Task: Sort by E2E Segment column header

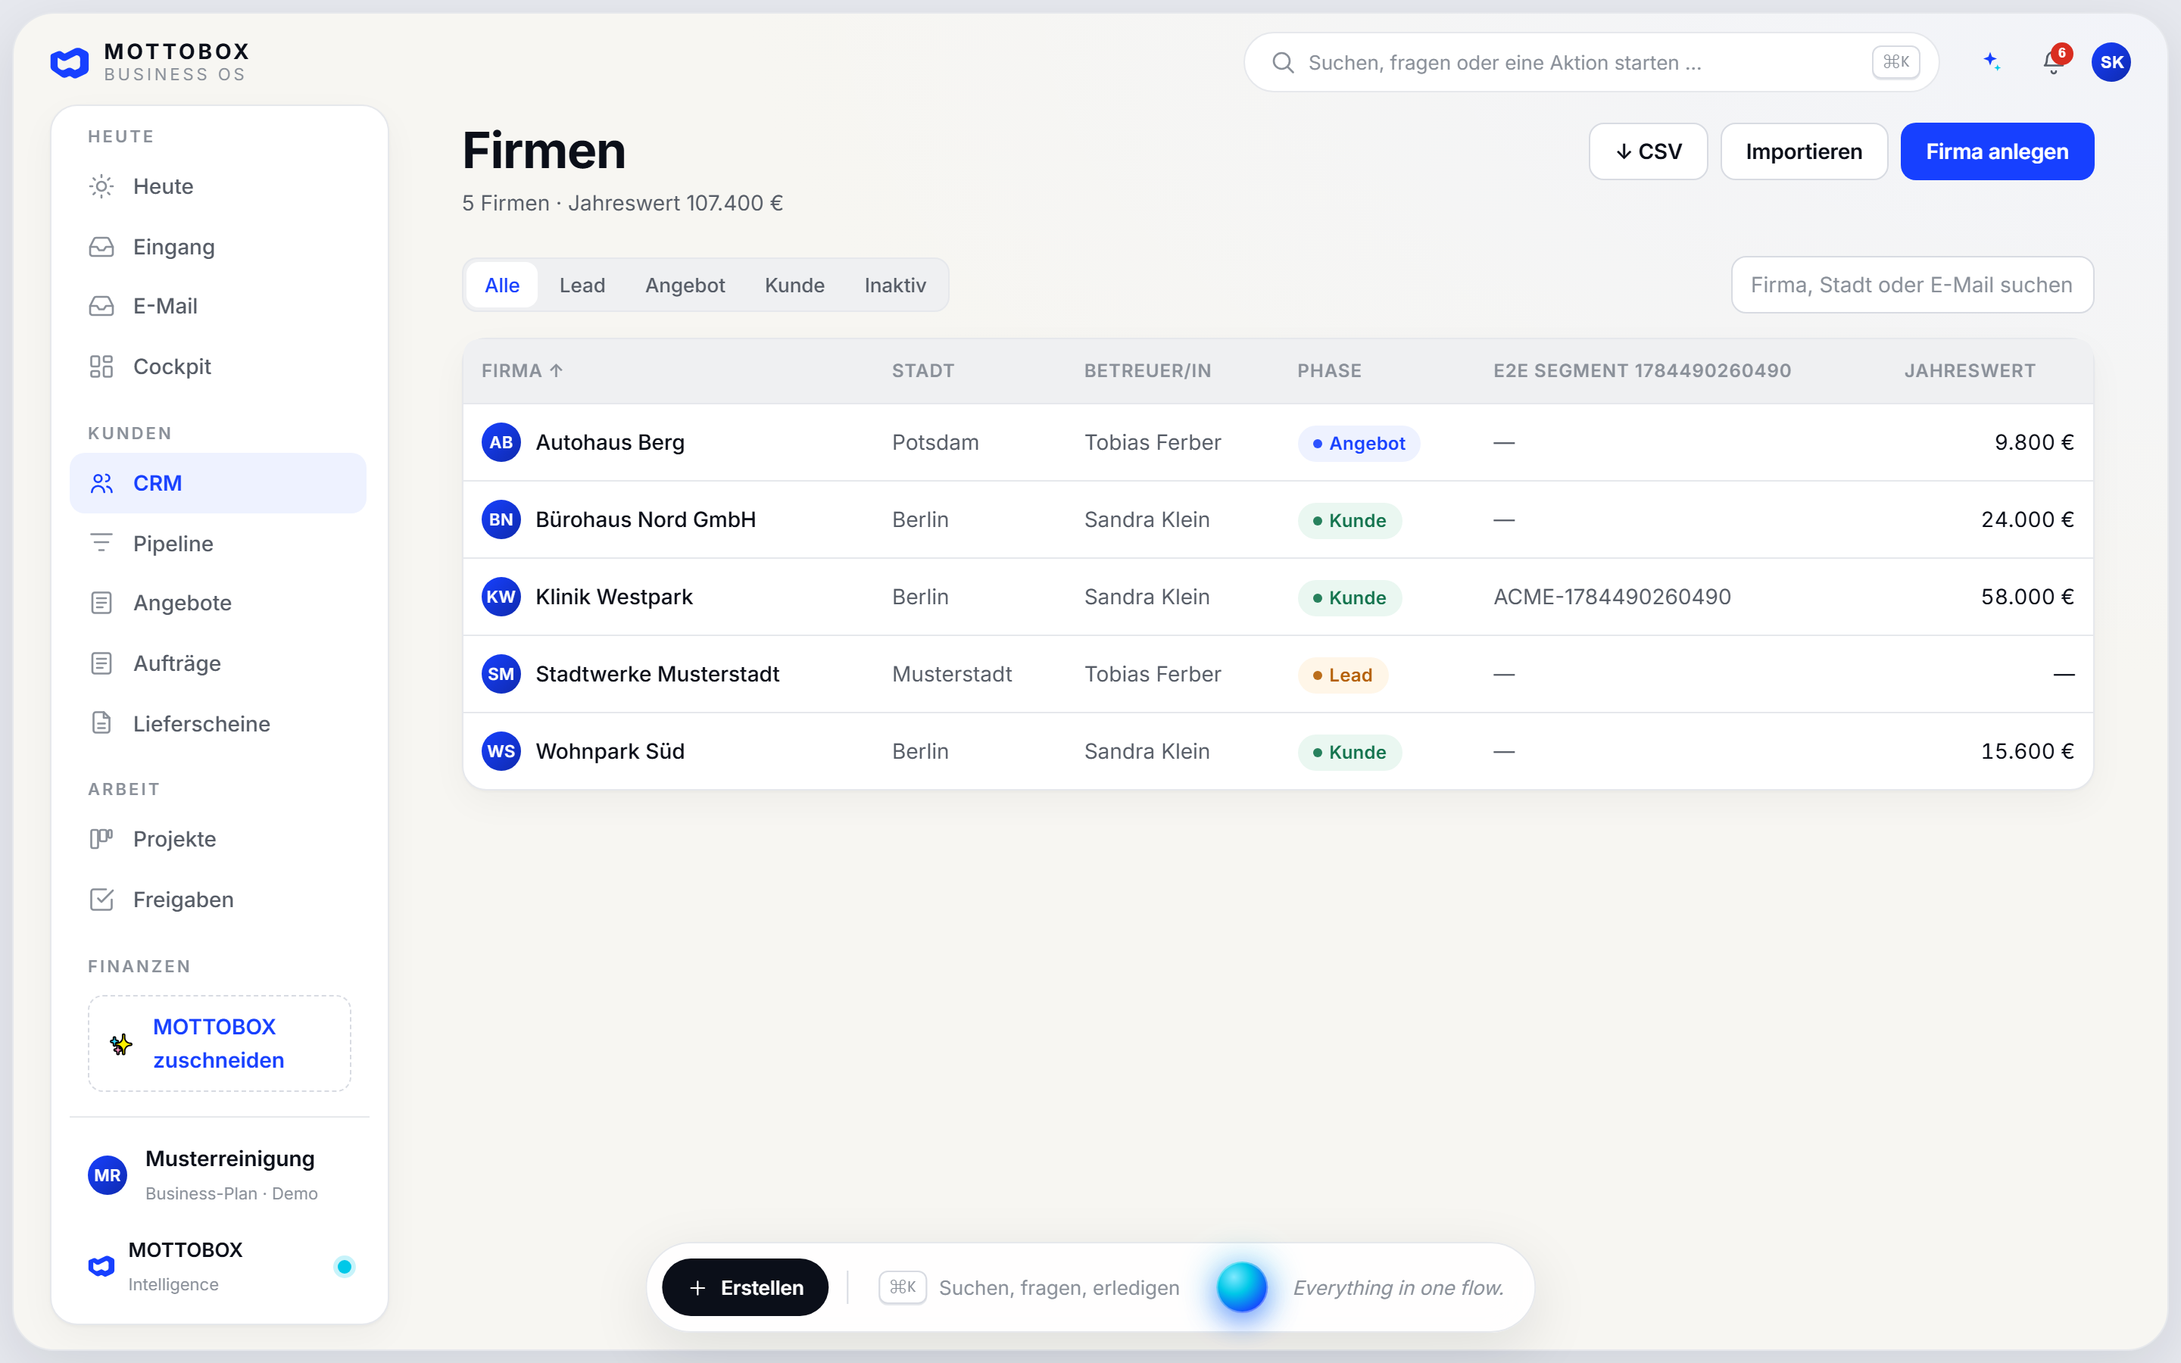Action: click(1642, 370)
